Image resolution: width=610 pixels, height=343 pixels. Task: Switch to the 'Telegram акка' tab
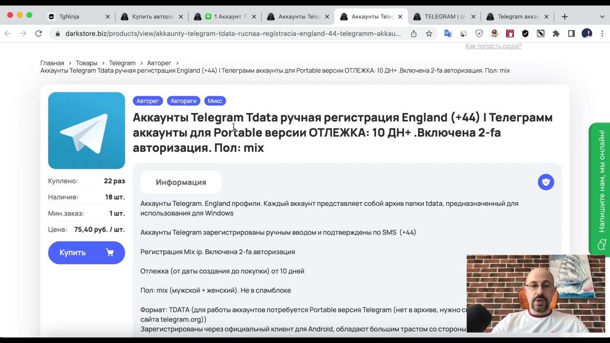coord(517,16)
